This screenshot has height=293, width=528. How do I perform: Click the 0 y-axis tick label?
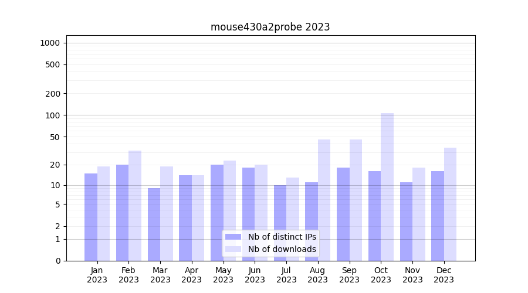click(x=57, y=261)
